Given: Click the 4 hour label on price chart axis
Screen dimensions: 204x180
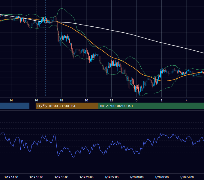Looking at the screenshot, I should (187, 100).
